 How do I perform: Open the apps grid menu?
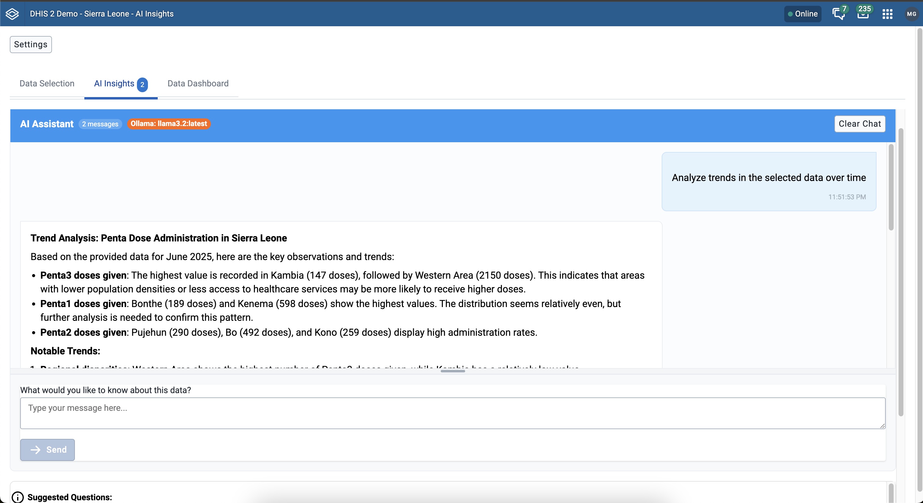pyautogui.click(x=888, y=14)
